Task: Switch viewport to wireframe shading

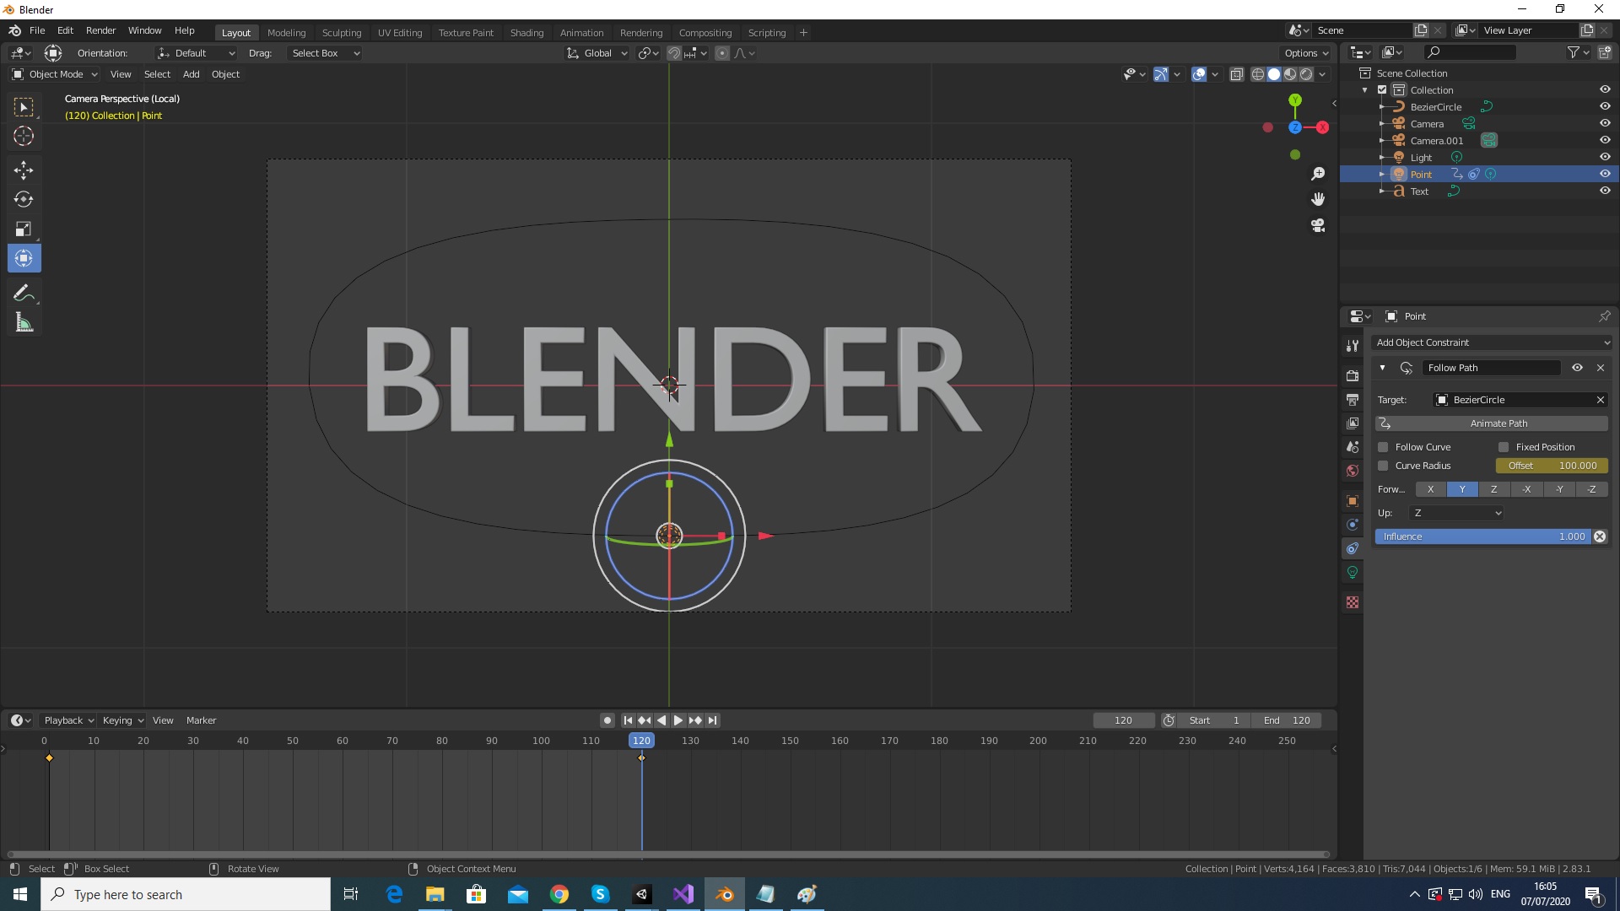Action: click(1257, 74)
